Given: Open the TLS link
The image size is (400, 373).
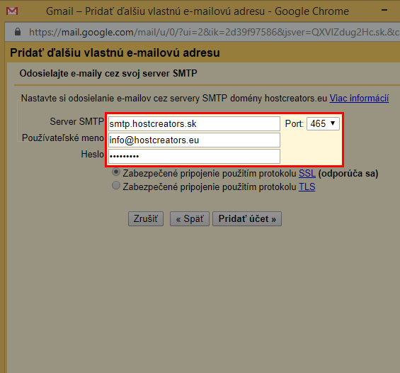Looking at the screenshot, I should 307,186.
